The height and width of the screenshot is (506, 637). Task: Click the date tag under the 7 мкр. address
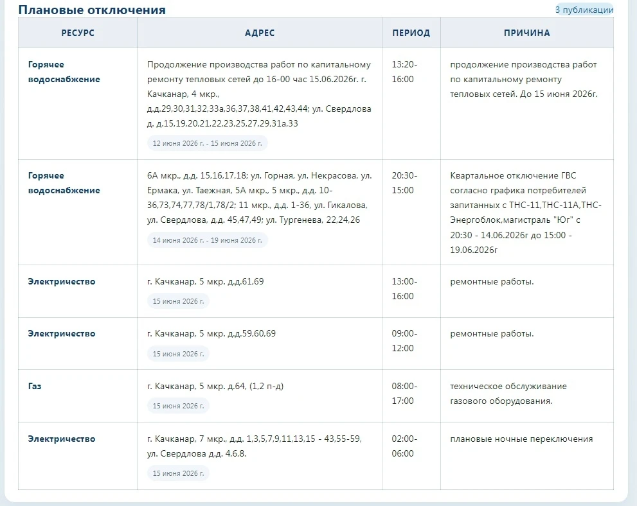coord(178,473)
